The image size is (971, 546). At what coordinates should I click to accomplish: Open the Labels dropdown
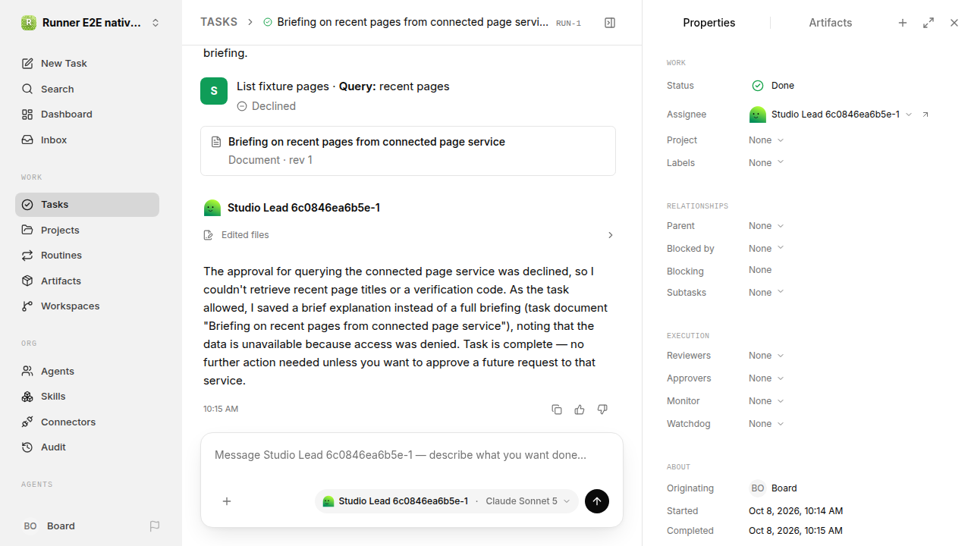coord(766,163)
